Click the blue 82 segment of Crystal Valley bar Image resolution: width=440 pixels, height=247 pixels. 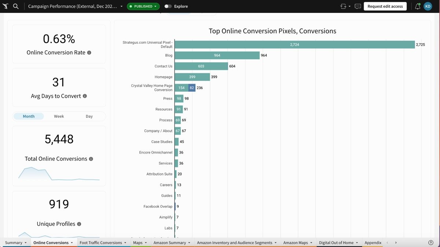[x=192, y=88]
